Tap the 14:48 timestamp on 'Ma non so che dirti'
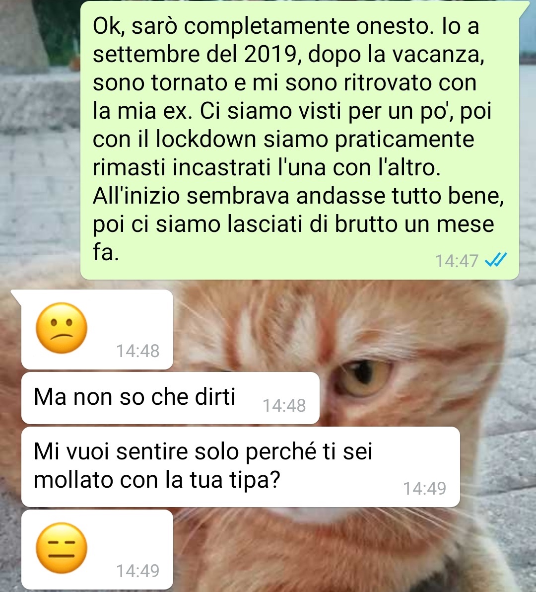Image resolution: width=536 pixels, height=592 pixels. tap(284, 405)
